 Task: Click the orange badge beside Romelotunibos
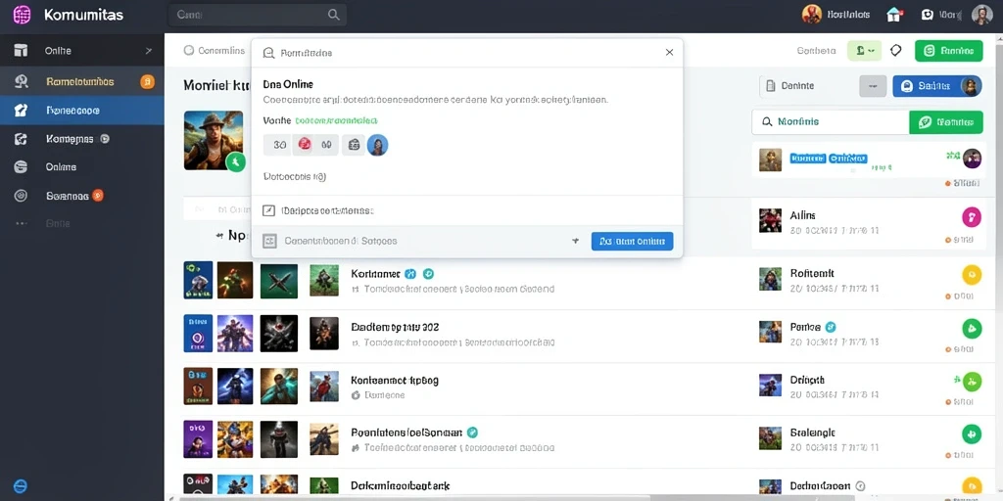click(x=147, y=81)
